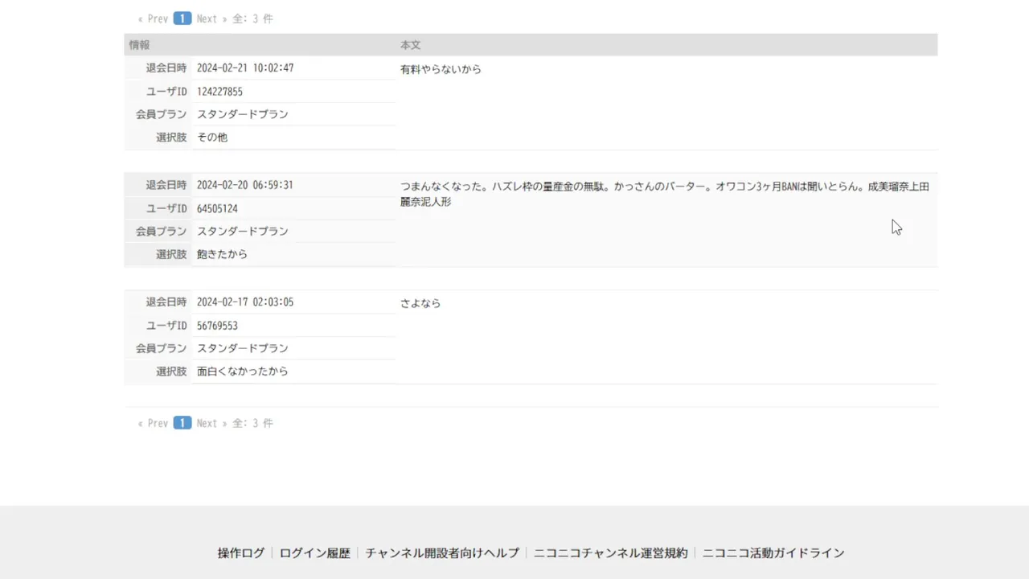Viewport: 1029px width, 579px height.
Task: Select date 2024-02-21 10:02:47
Action: click(x=245, y=68)
